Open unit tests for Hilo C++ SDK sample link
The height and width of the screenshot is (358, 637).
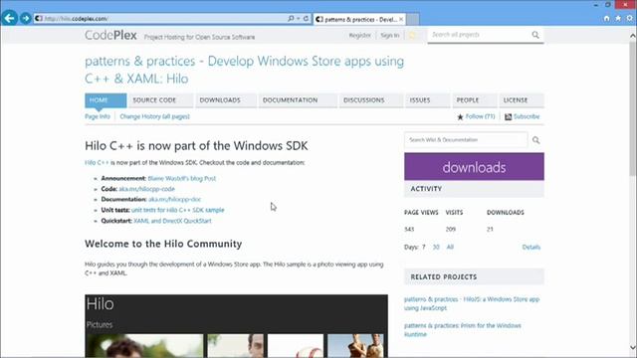[x=177, y=210]
